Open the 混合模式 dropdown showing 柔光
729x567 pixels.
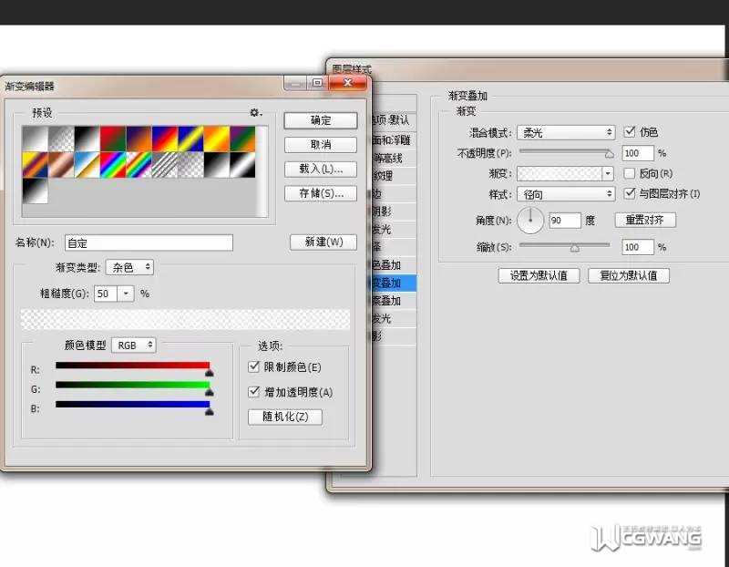[x=566, y=132]
